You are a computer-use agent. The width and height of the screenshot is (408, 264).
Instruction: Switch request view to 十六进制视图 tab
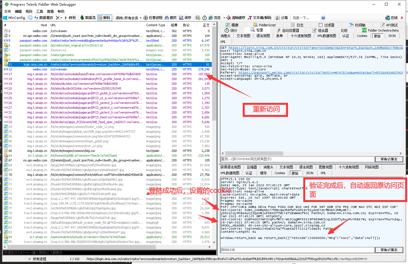pyautogui.click(x=301, y=36)
